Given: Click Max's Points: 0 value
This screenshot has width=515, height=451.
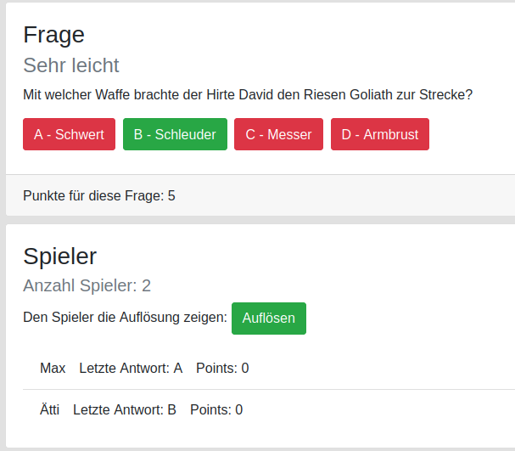Looking at the screenshot, I should click(222, 368).
